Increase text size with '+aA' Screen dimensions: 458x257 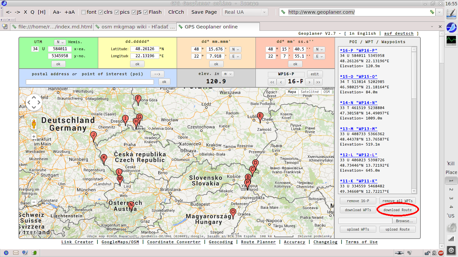pos(70,12)
